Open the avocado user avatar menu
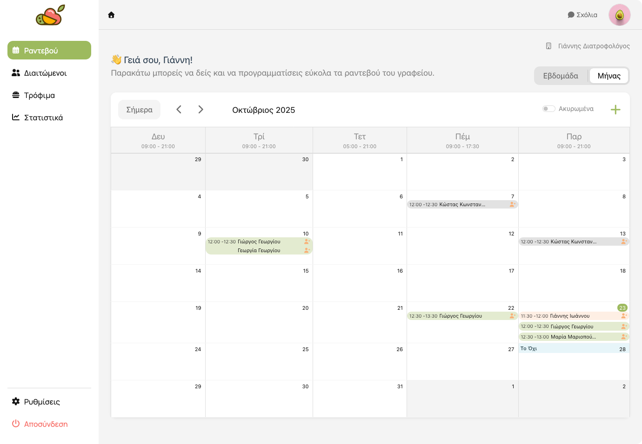Screen dimensions: 642x444 [619, 15]
